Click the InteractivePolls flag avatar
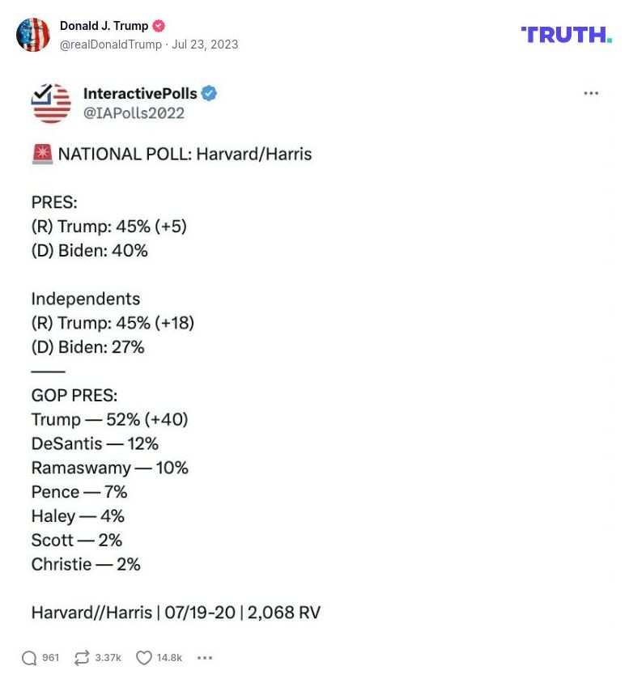Viewport: 629px width, 683px height. [51, 103]
